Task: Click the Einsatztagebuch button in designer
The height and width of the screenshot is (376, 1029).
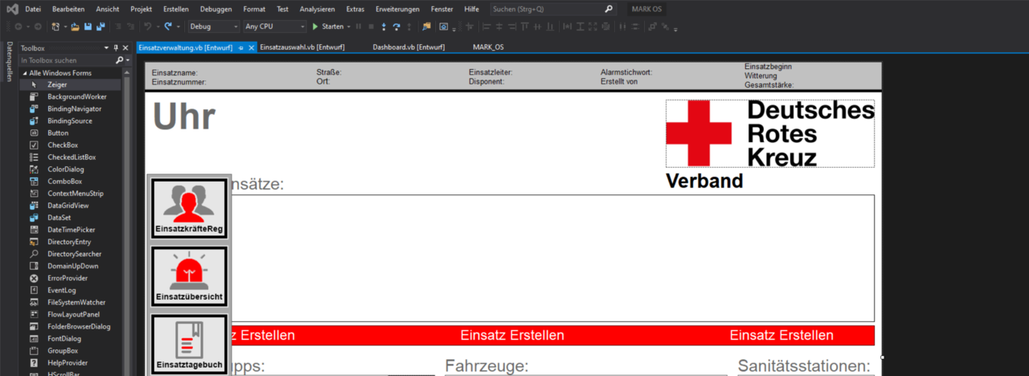Action: [190, 345]
